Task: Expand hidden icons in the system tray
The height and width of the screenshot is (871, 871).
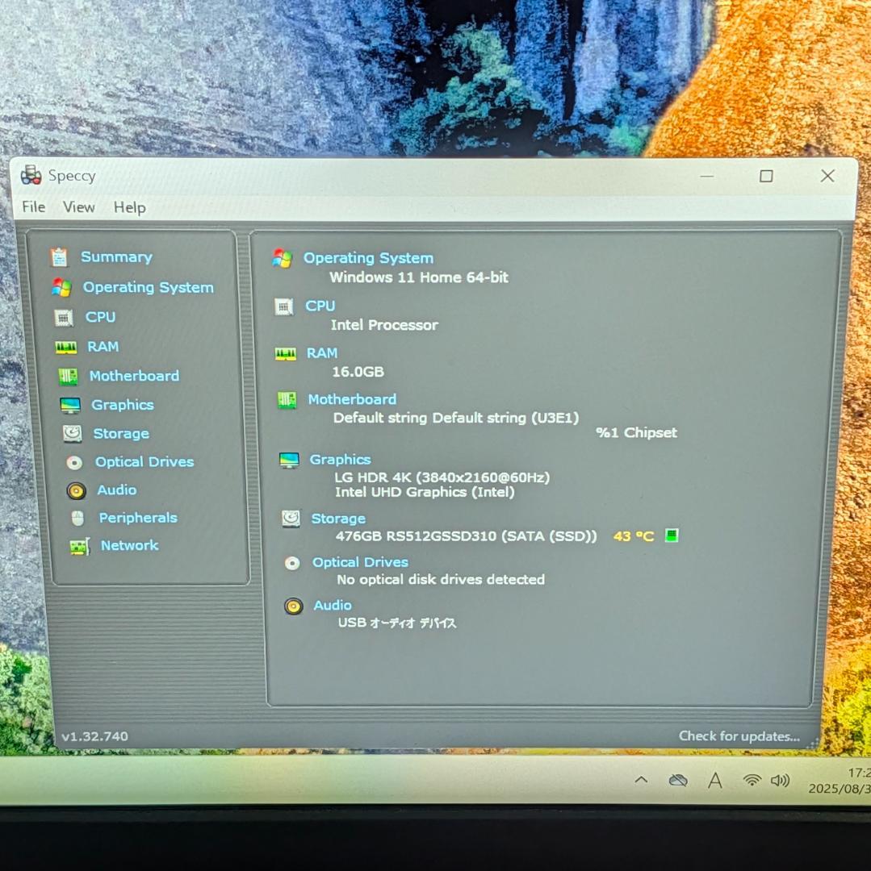Action: (x=640, y=780)
